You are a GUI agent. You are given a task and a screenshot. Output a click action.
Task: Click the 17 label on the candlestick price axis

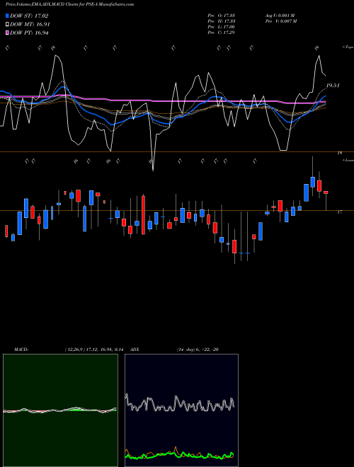[339, 212]
